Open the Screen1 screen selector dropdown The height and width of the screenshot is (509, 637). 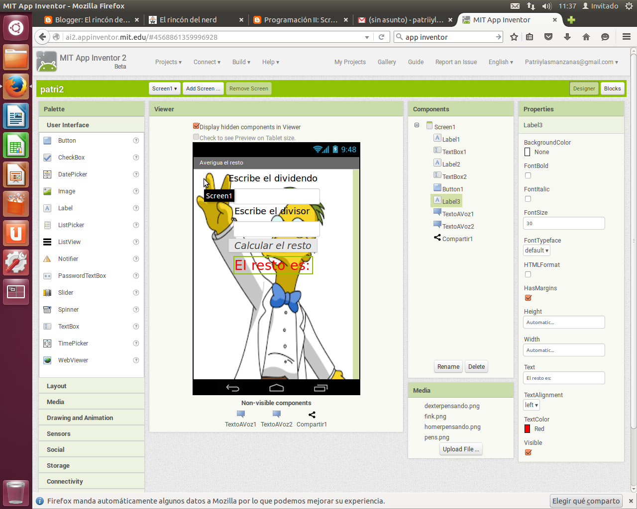[x=164, y=88]
